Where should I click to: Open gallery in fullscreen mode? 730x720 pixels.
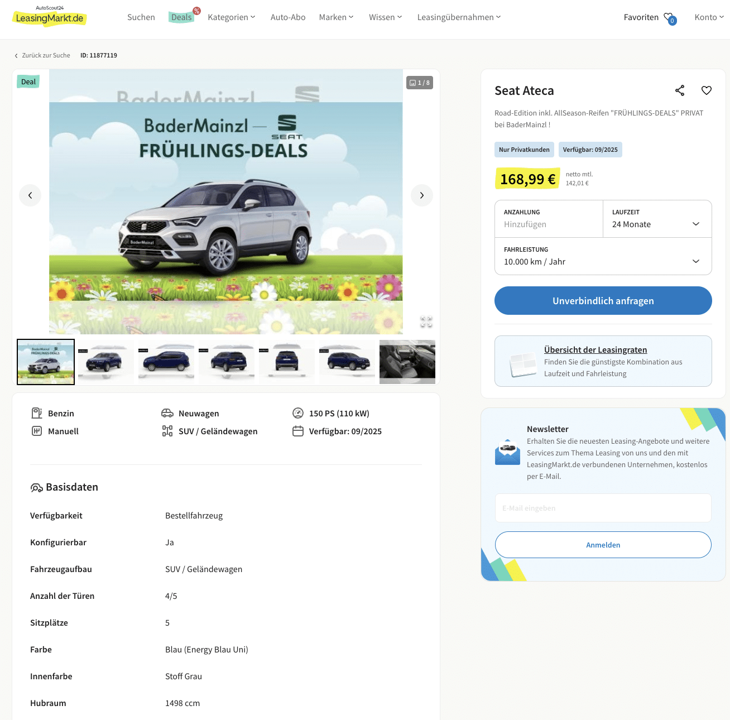[x=426, y=321]
